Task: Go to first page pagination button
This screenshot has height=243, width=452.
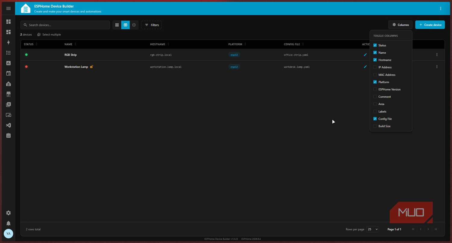Action: 413,229
